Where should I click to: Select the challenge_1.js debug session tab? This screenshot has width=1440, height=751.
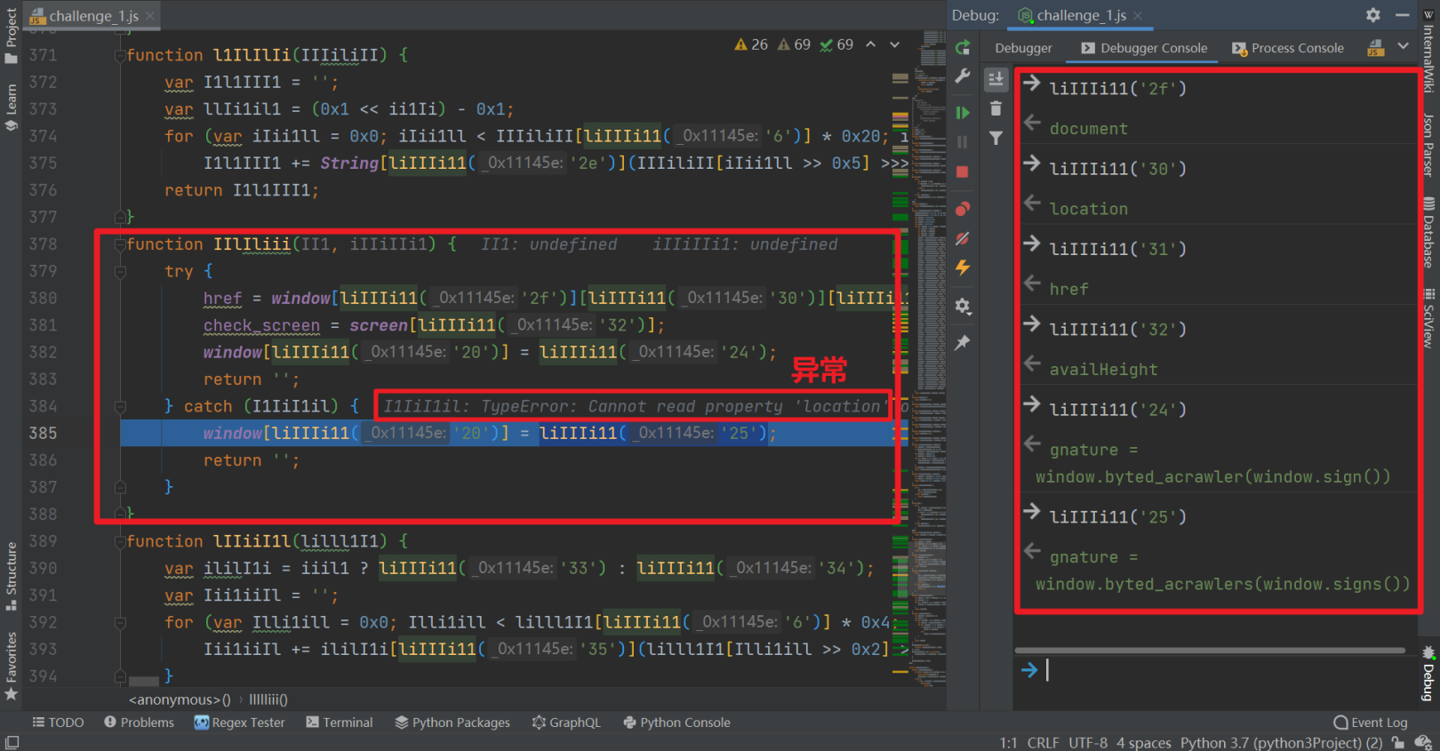click(1073, 15)
